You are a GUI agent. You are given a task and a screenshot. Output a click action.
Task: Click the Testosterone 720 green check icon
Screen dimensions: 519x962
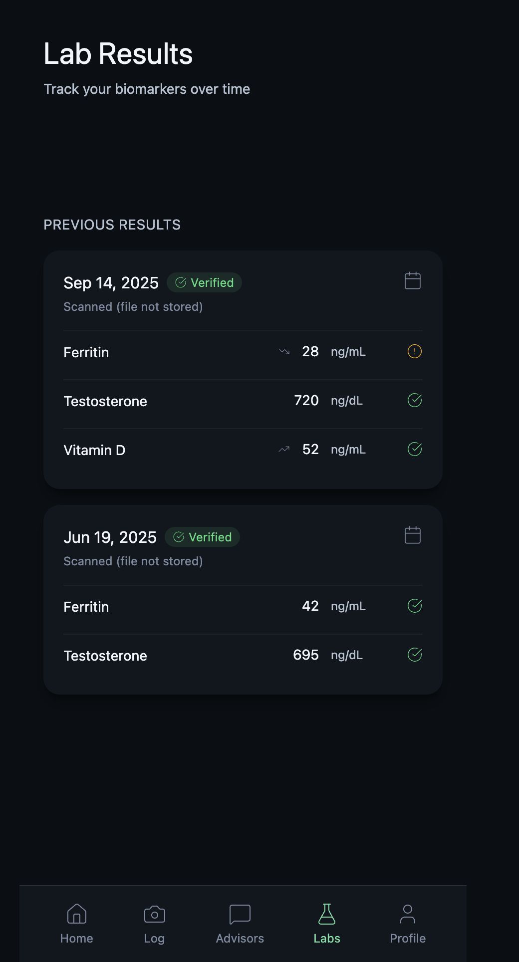tap(414, 400)
